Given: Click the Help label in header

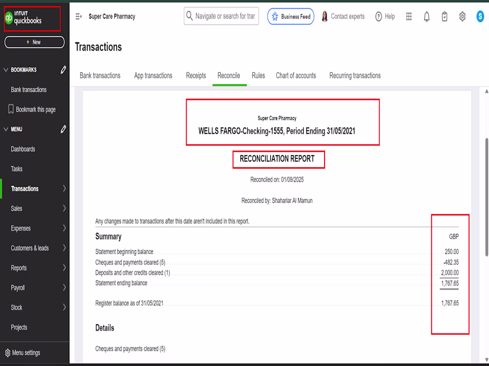Looking at the screenshot, I should click(390, 16).
